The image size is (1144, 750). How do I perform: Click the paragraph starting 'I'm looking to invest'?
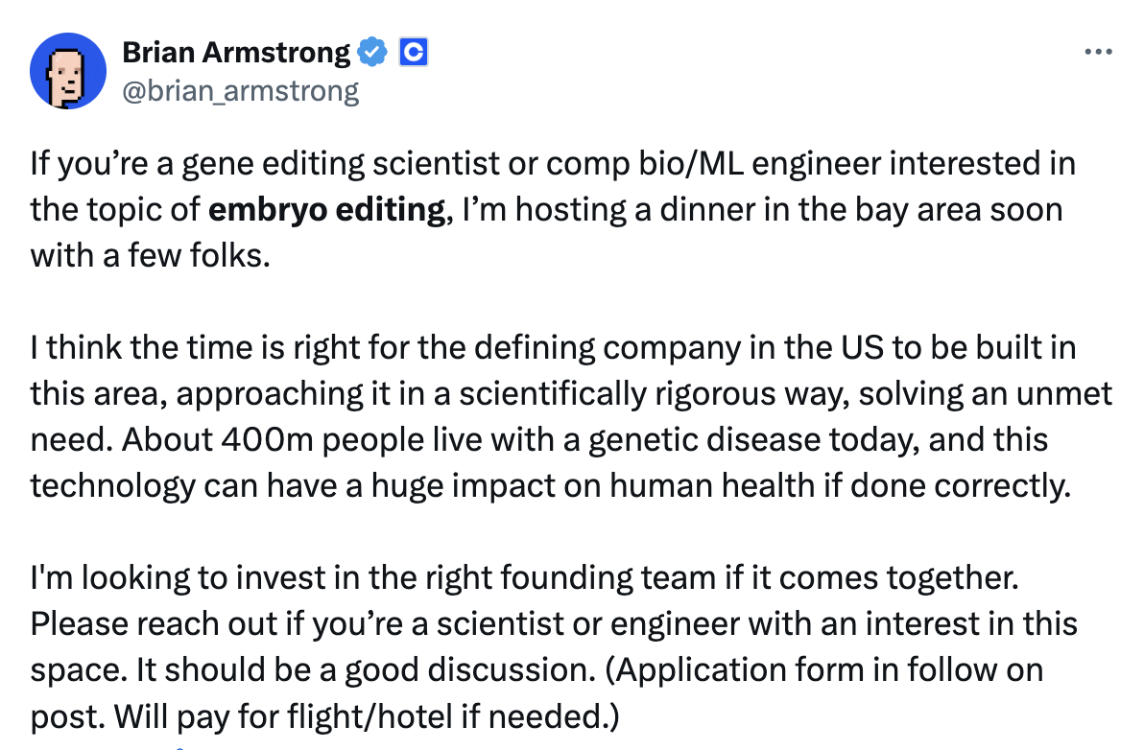pos(554,647)
